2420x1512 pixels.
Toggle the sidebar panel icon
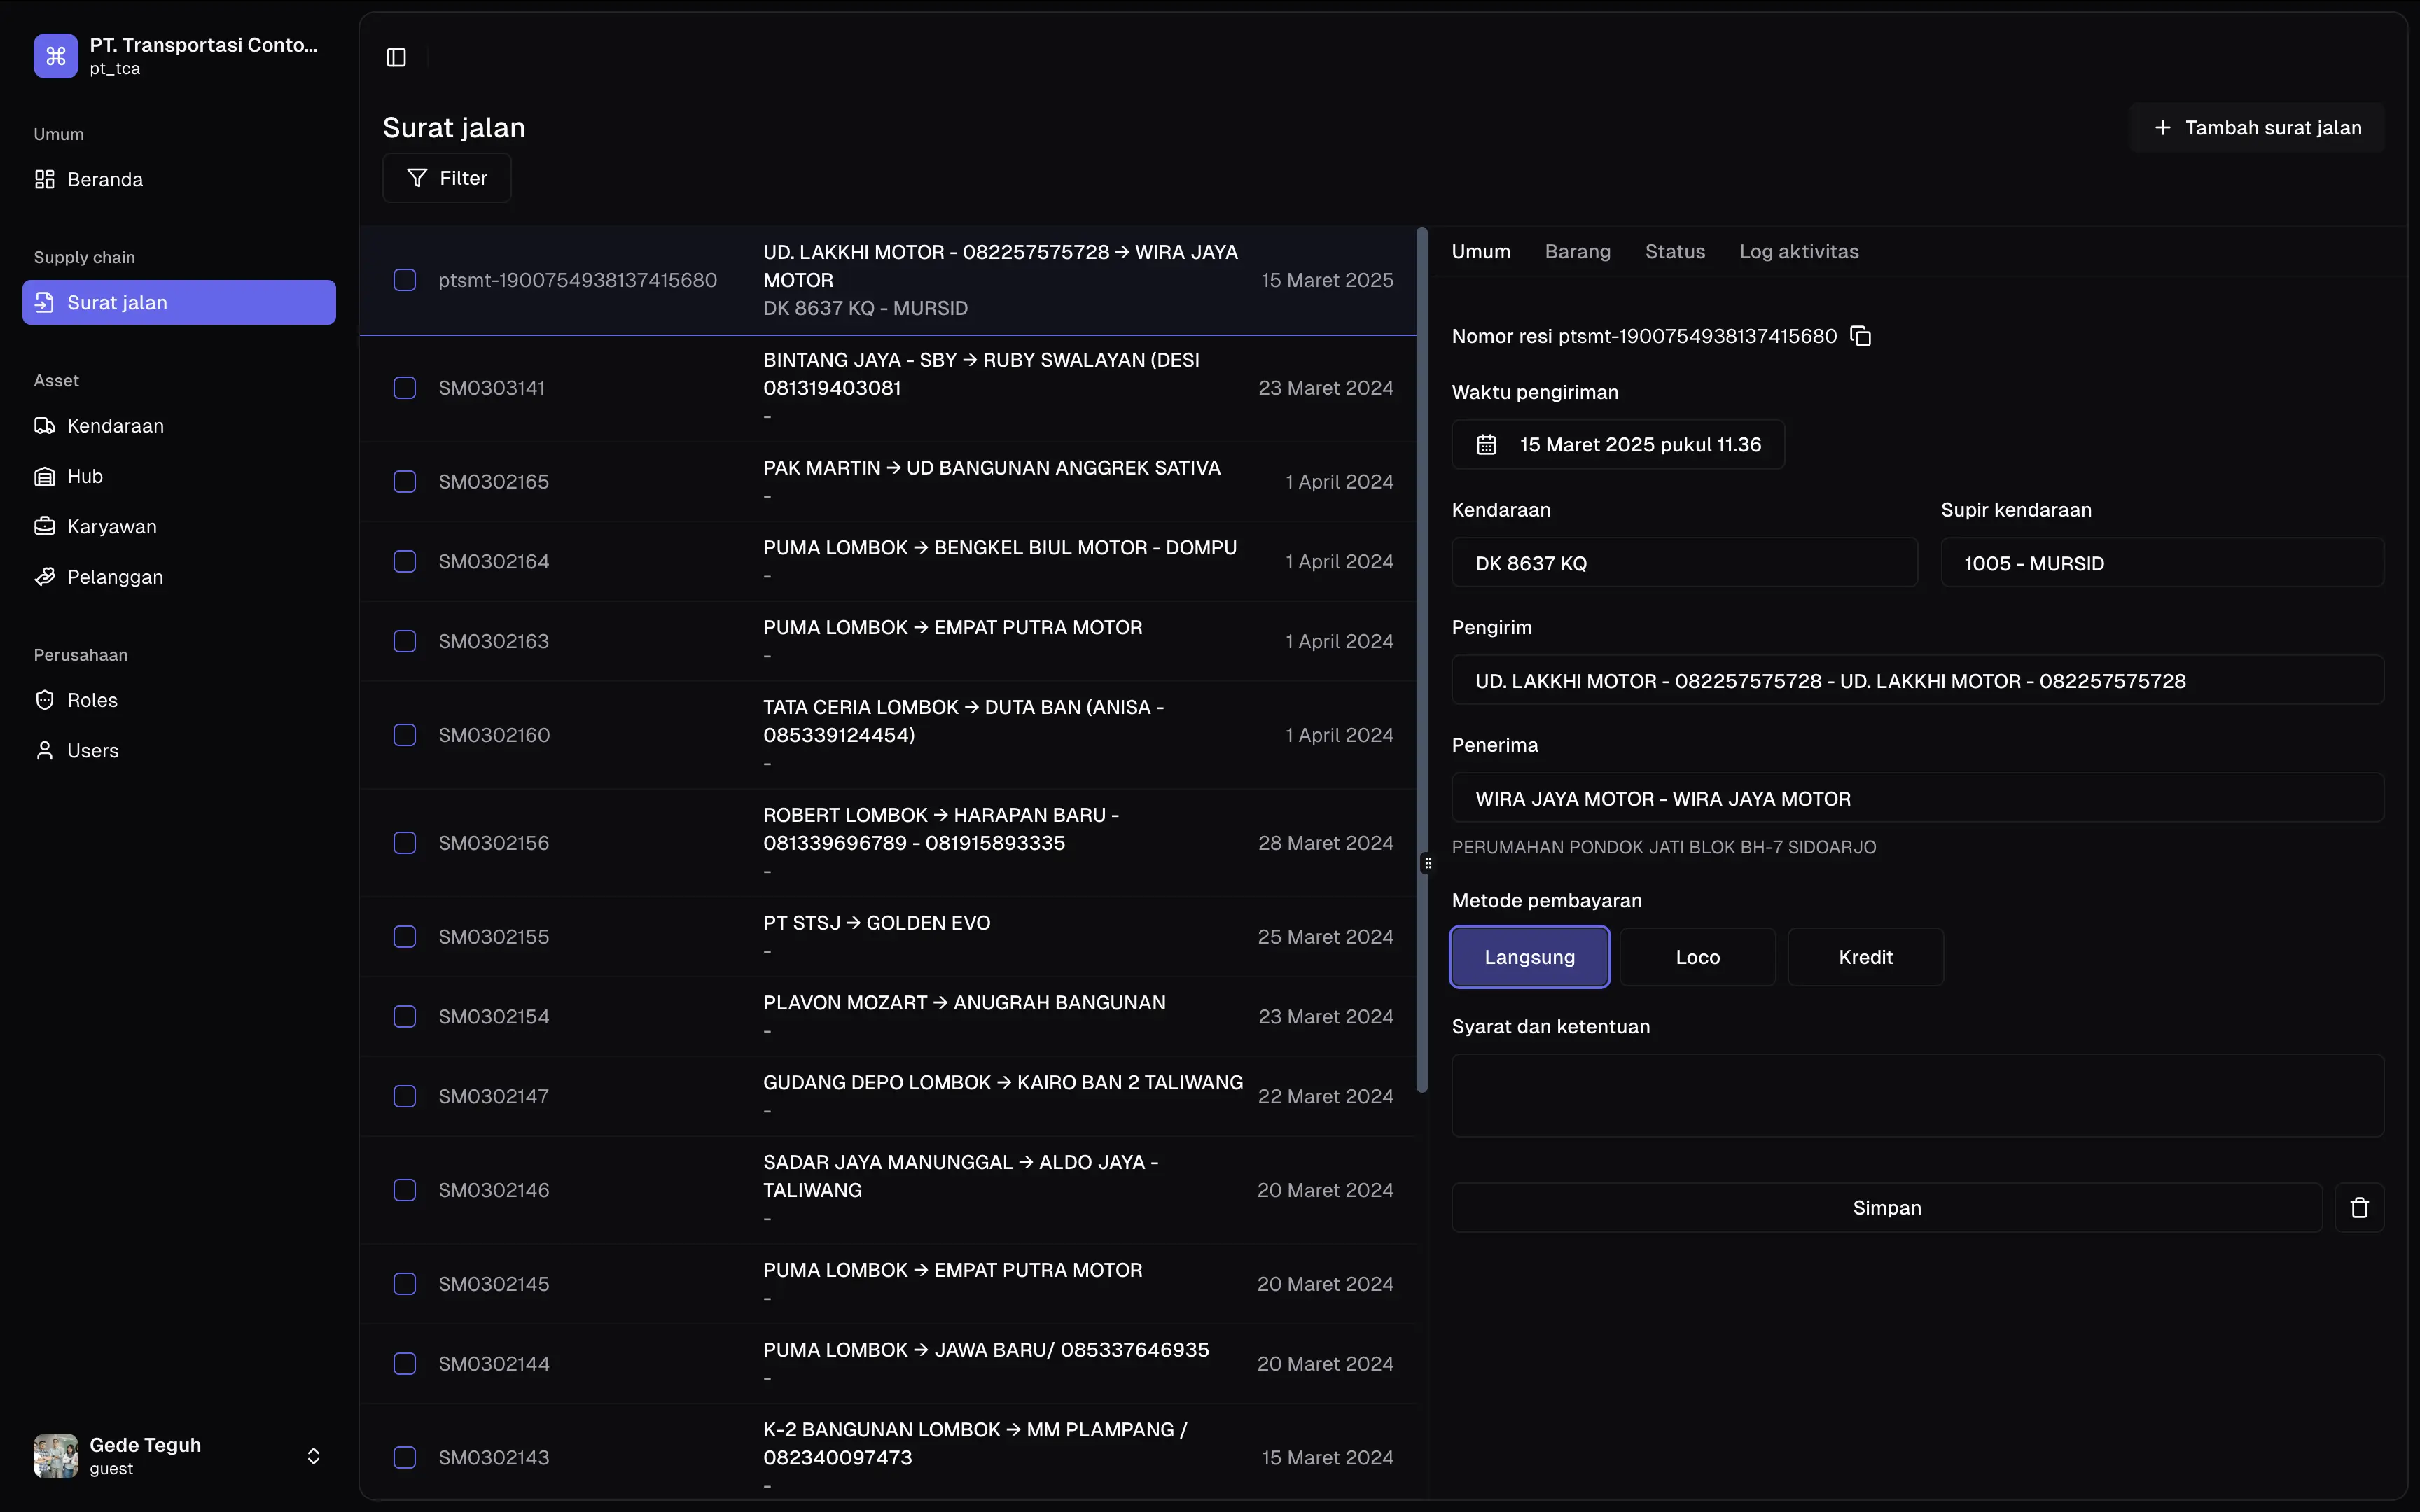pyautogui.click(x=396, y=58)
